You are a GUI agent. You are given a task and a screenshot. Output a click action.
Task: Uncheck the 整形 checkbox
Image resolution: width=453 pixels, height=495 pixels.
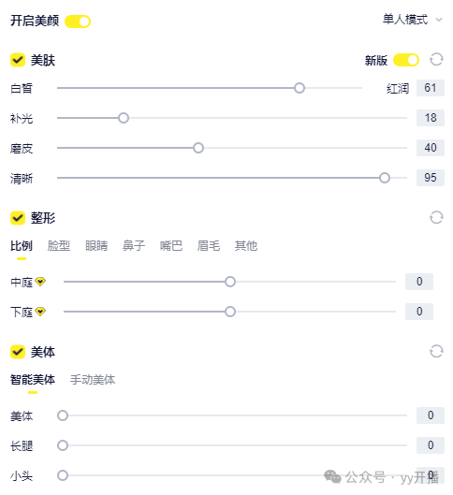[x=18, y=218]
